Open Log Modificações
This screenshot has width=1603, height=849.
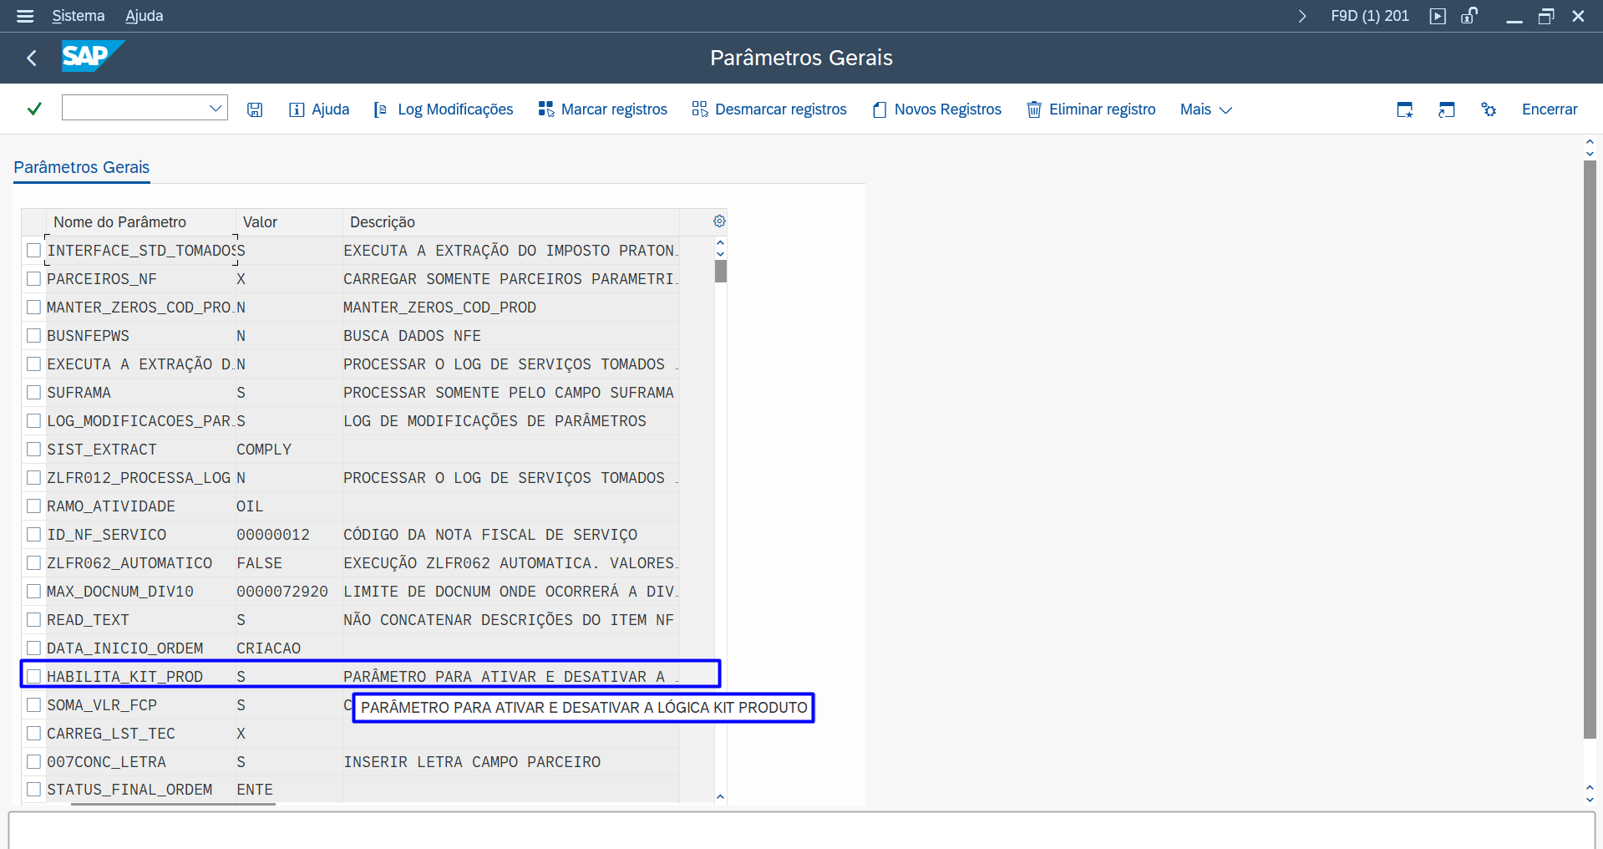(444, 109)
